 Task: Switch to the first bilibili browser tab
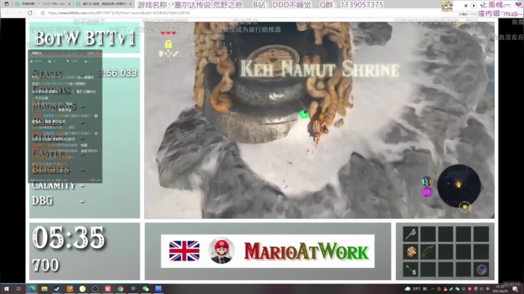tap(44, 4)
